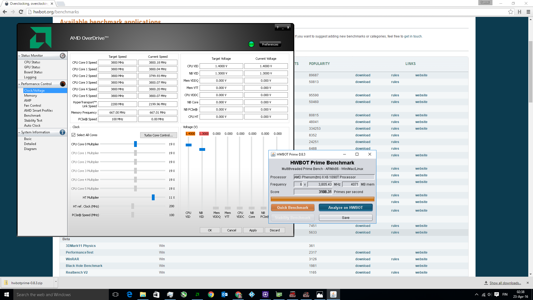
Task: Open the Java HWBOT Prime taskbar icon
Action: tap(333, 294)
